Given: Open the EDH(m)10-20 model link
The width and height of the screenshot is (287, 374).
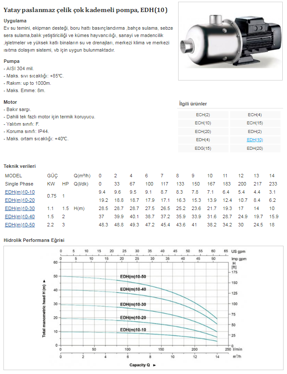Looking at the screenshot, I should tap(20, 200).
